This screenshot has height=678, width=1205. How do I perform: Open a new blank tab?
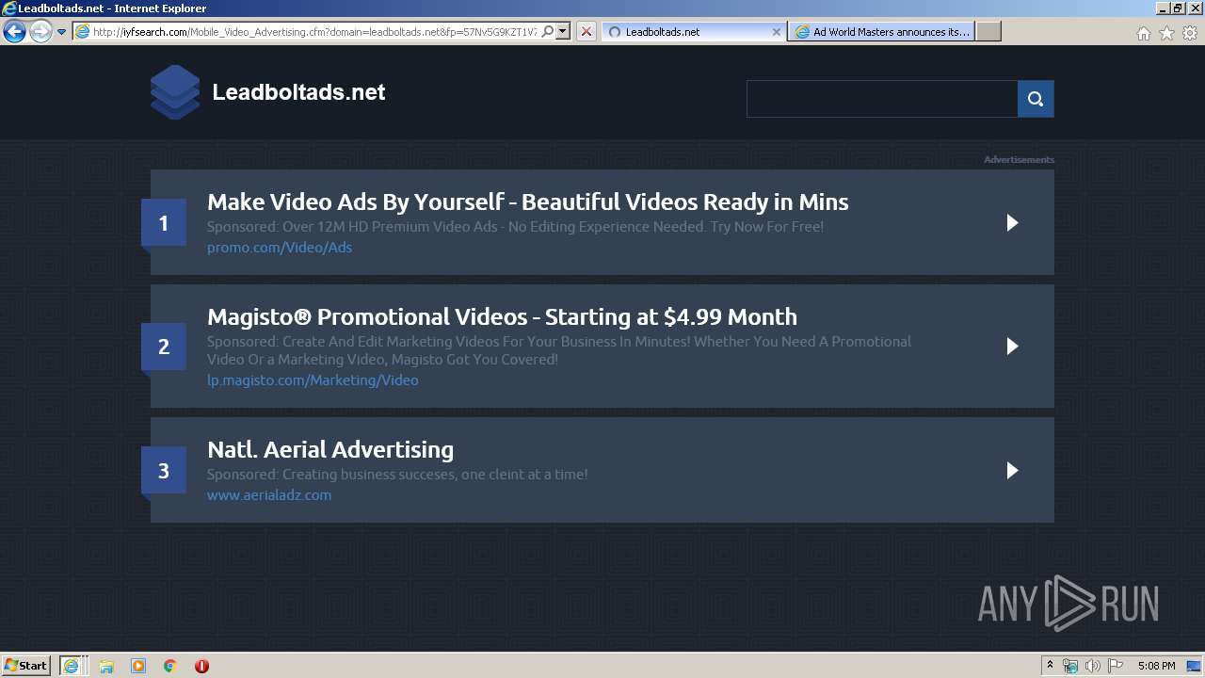tap(988, 32)
